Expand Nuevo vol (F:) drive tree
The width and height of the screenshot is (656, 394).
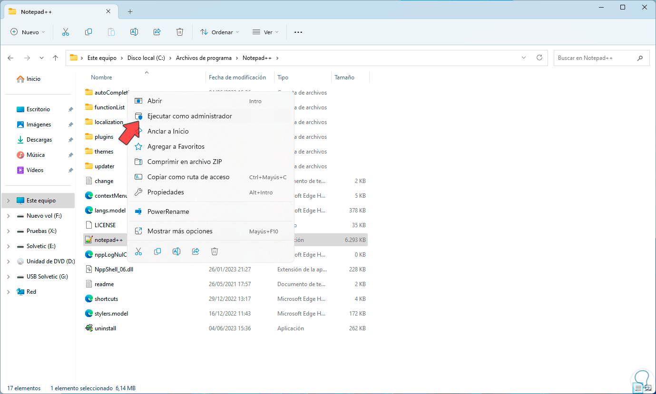[9, 216]
